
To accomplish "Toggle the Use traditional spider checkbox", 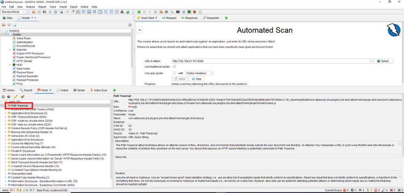I will pos(174,67).
